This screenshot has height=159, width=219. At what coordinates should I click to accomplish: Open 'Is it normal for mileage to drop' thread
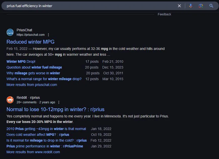pos(46,140)
